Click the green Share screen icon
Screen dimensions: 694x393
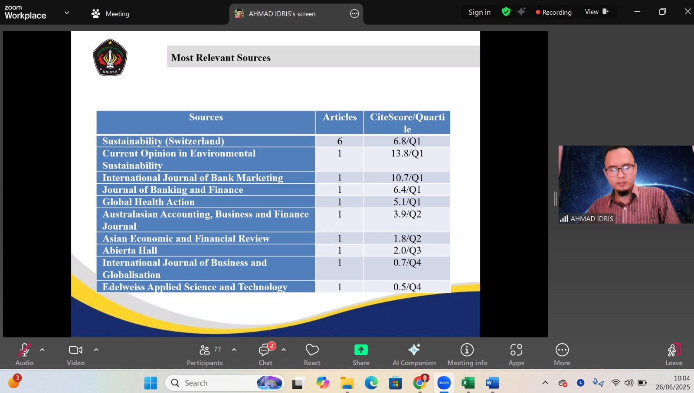pyautogui.click(x=361, y=350)
